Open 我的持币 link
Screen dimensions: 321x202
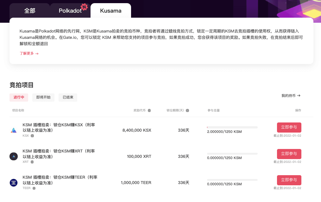pos(291,96)
